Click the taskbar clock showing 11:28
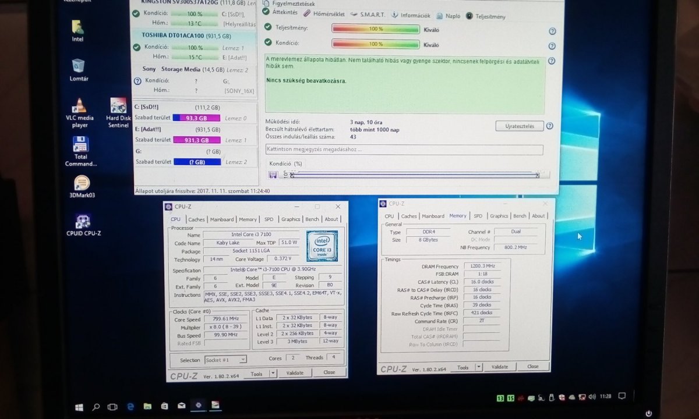This screenshot has height=419, width=699. 606,397
